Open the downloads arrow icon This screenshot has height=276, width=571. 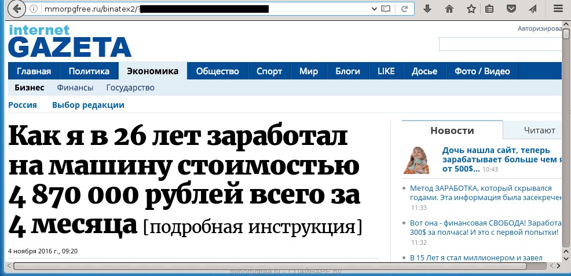pos(427,9)
